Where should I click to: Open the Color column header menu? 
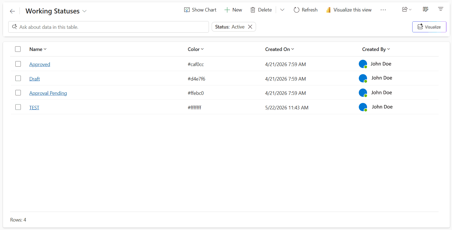coord(196,49)
